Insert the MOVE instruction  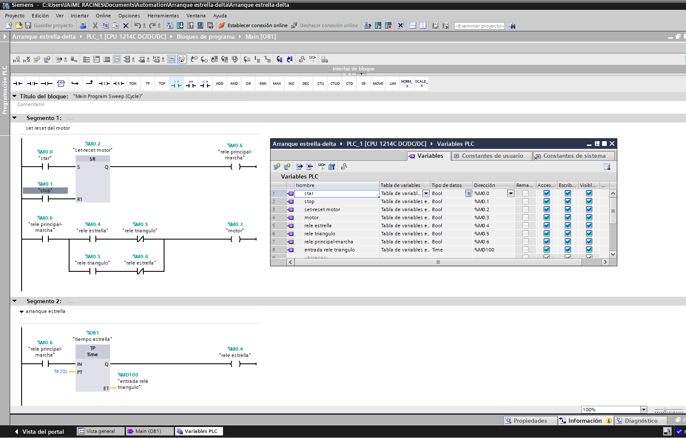click(378, 84)
